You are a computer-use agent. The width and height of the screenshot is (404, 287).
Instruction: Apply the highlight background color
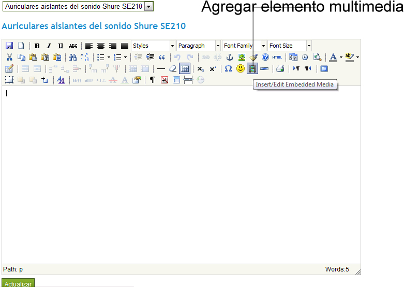(349, 57)
